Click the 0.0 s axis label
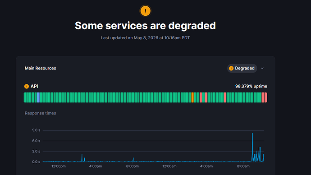This screenshot has height=175, width=311. [36, 162]
